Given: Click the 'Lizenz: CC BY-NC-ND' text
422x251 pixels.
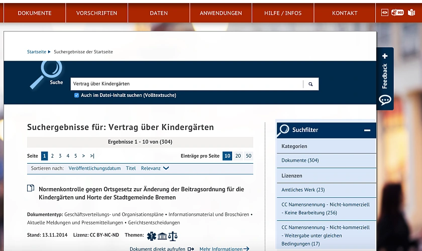Looking at the screenshot, I should [96, 235].
